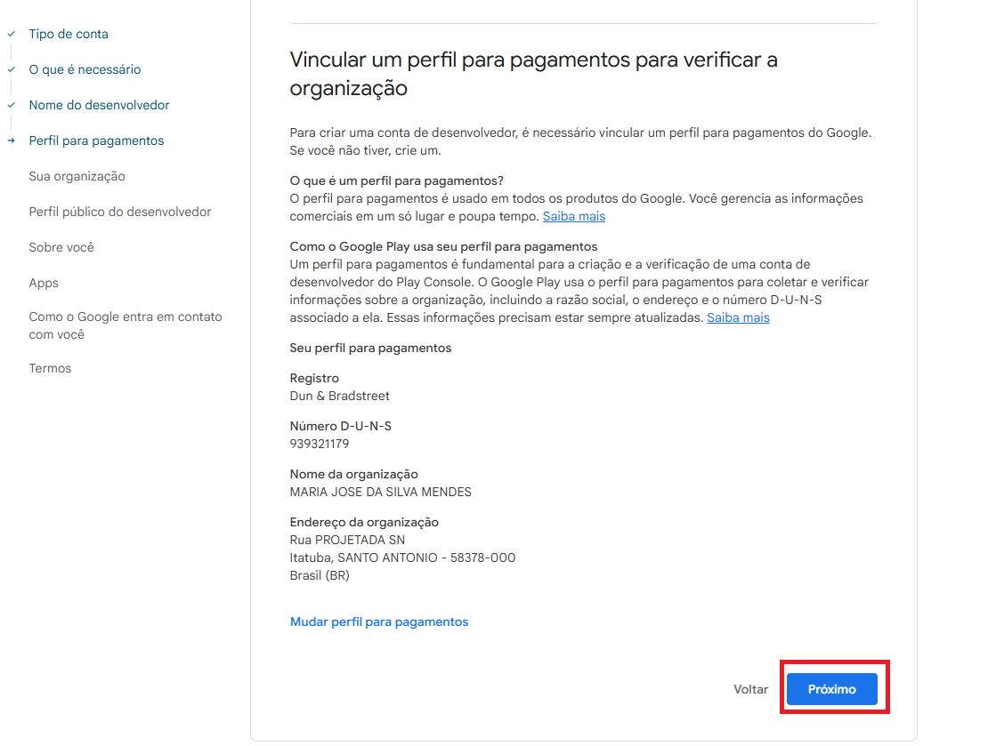The height and width of the screenshot is (746, 988).
Task: Click the checkmark icon beside O que é necessário
Action: click(x=11, y=69)
